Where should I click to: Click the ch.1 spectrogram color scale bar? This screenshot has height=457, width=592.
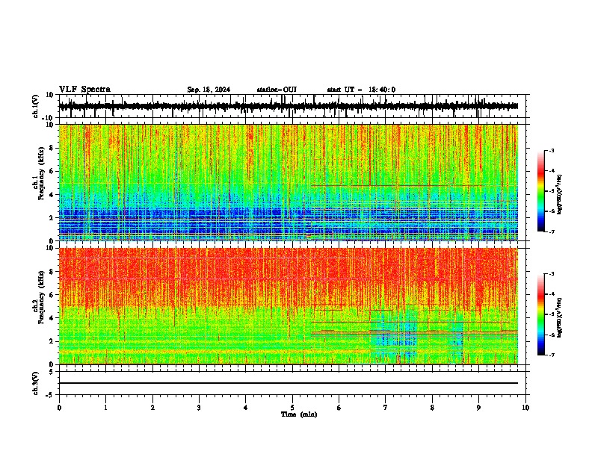[540, 191]
